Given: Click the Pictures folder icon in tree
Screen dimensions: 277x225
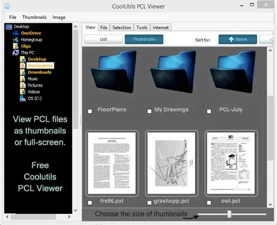Looking at the screenshot, I should coord(23,85).
